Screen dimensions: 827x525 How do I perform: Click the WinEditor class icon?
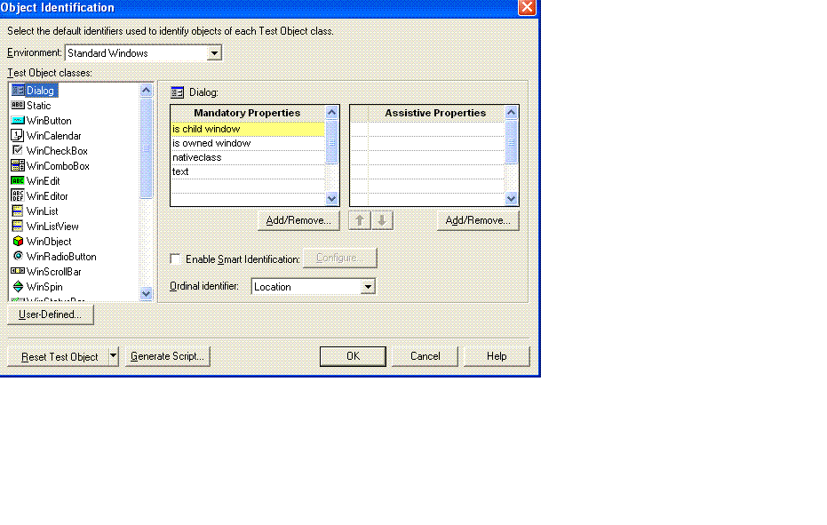18,195
